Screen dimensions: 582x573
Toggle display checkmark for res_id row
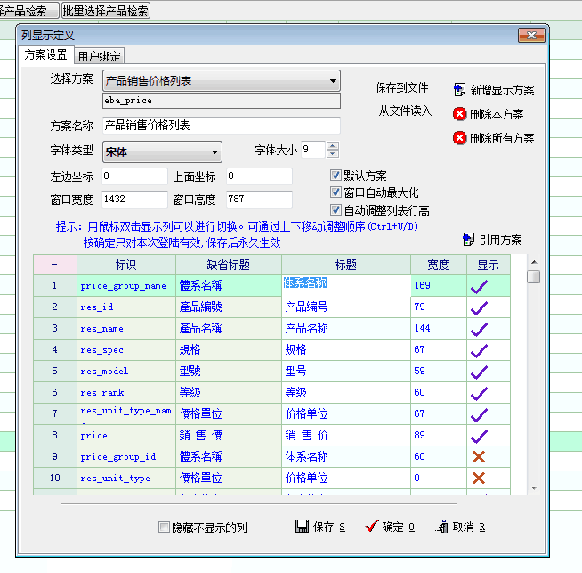(x=479, y=307)
